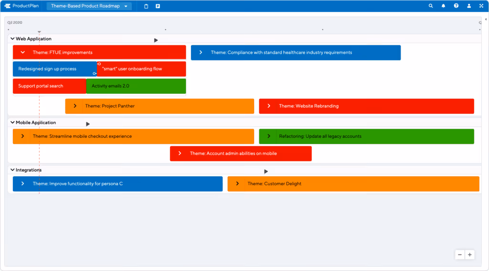Click the ProductPlan logo
Image resolution: width=489 pixels, height=271 pixels.
[21, 6]
